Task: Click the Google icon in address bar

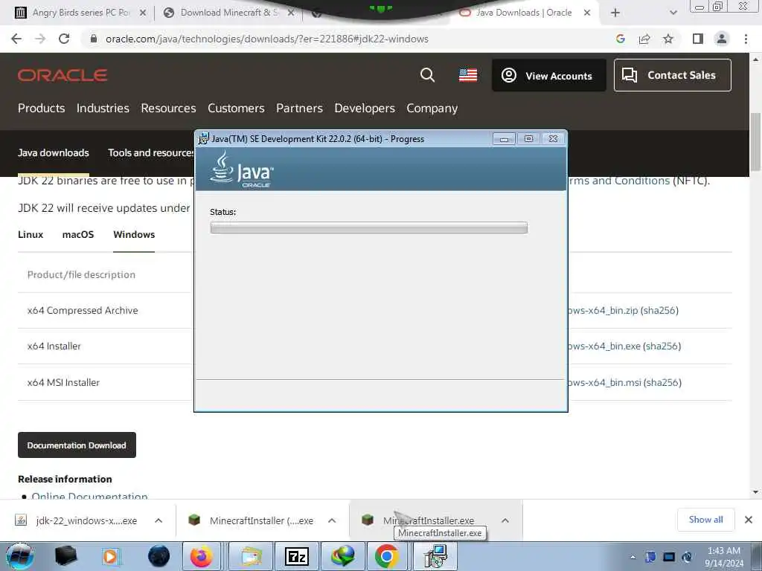Action: click(x=620, y=39)
